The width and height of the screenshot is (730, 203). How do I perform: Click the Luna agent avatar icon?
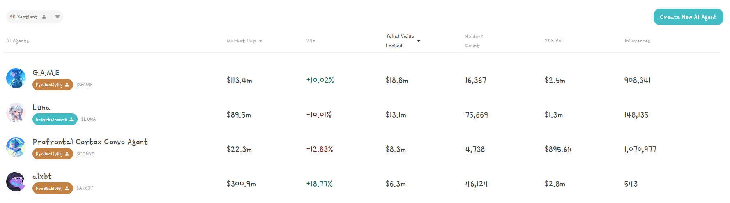pyautogui.click(x=16, y=113)
